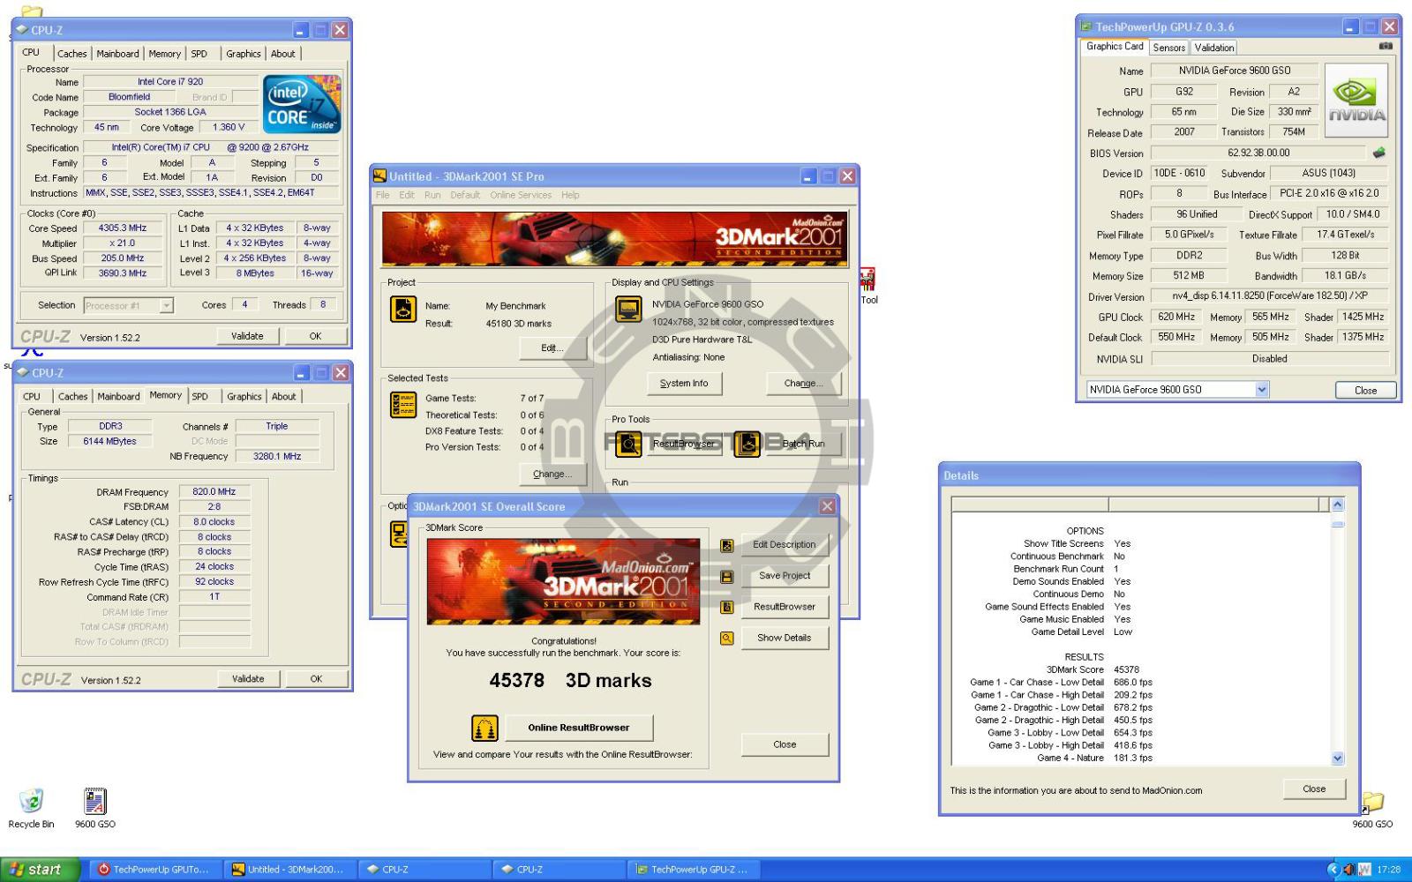This screenshot has height=882, width=1412.
Task: Click the ResultBrowser magnifier icon in Pro Tools
Action: (628, 444)
